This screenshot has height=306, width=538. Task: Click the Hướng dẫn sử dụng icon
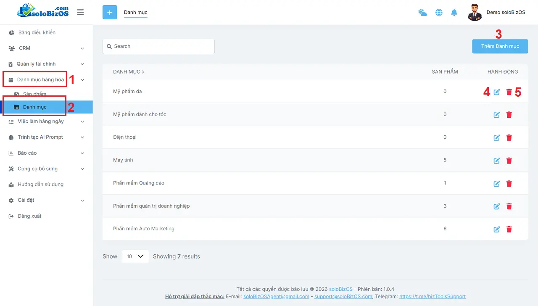[11, 185]
